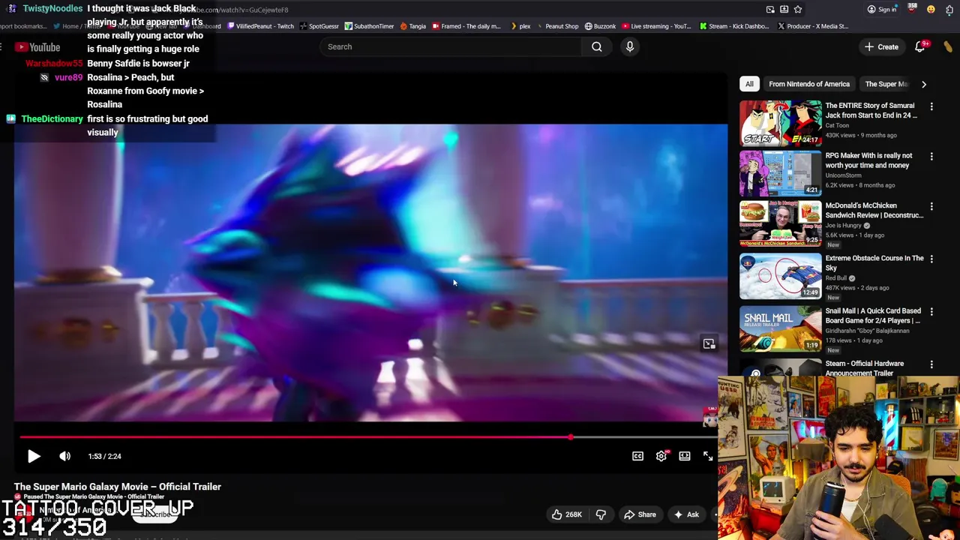Screen dimensions: 960x540
Task: Select the From Nintendo of America chip
Action: click(808, 84)
